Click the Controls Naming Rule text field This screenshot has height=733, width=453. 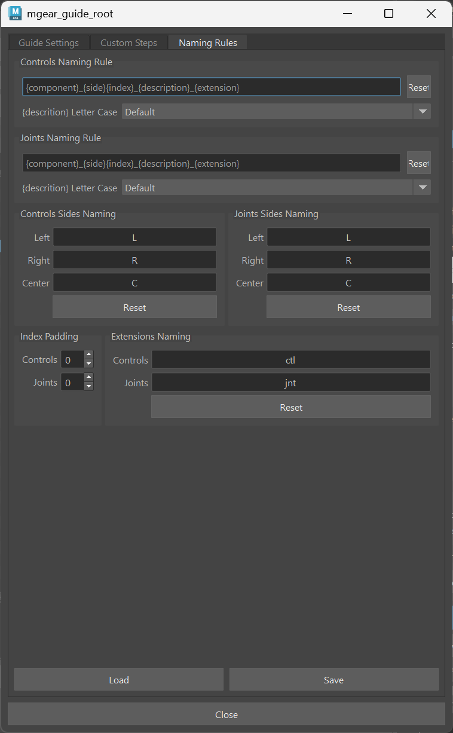(212, 87)
